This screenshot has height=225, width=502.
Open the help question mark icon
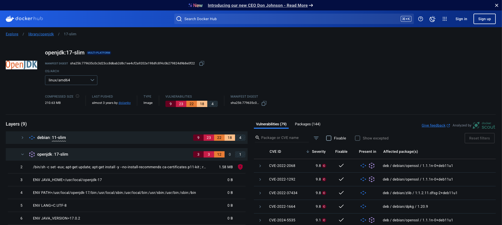point(421,19)
